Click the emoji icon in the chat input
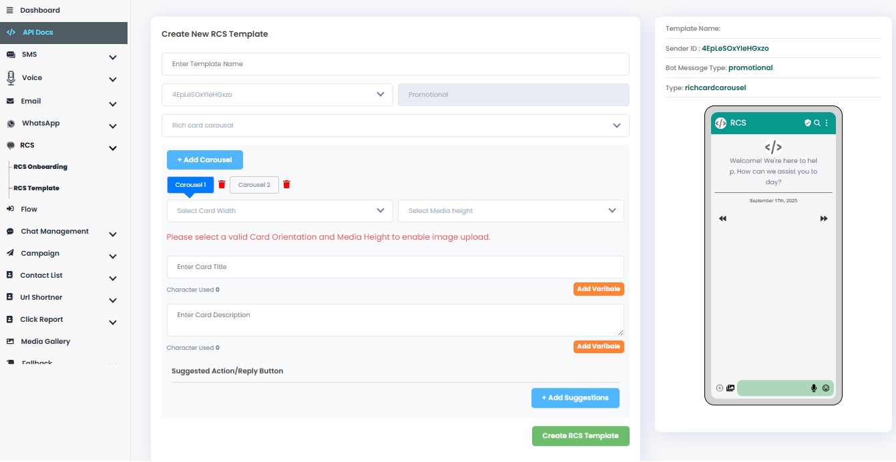Viewport: 896px width, 462px height. click(x=826, y=388)
